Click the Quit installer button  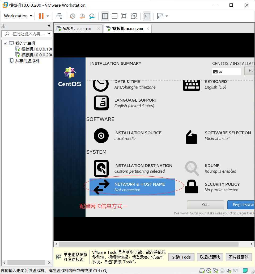pyautogui.click(x=205, y=205)
